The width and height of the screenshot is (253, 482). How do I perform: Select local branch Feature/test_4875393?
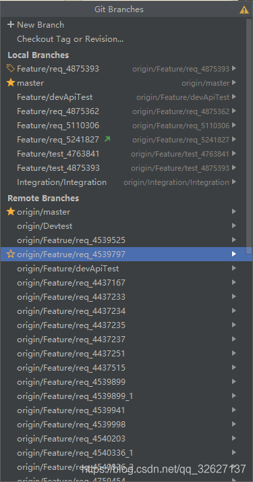(58, 168)
